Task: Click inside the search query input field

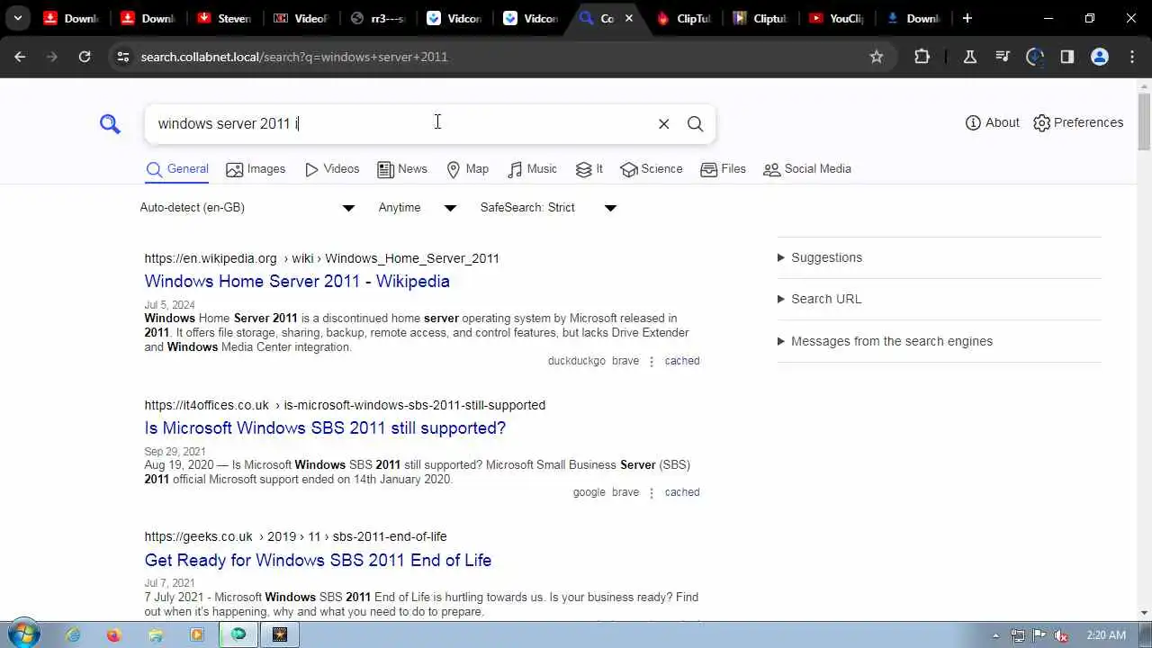Action: coord(400,124)
